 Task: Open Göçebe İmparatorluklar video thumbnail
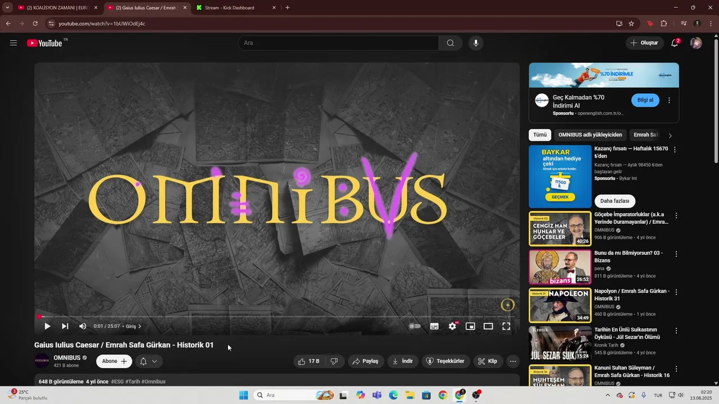tap(560, 228)
